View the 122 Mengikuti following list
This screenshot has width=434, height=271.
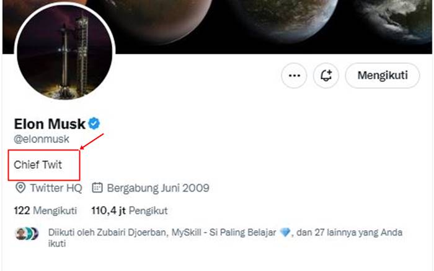[x=45, y=210]
